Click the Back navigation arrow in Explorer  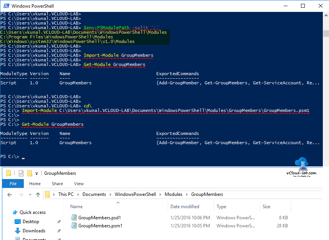pos(9,194)
